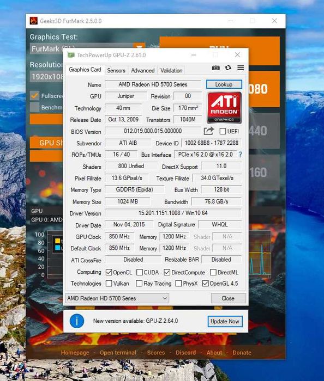Toggle the OpenCL checkbox
The height and width of the screenshot is (381, 324).
[x=109, y=272]
